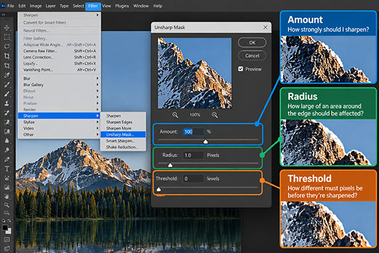Click the Radius slider handle
Screen dimensions: 379x253
tap(170, 165)
